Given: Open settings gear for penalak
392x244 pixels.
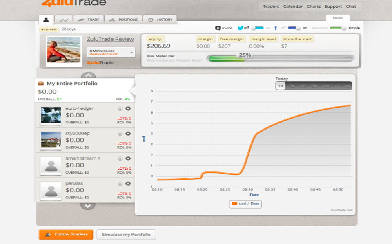Looking at the screenshot, I should (128, 183).
